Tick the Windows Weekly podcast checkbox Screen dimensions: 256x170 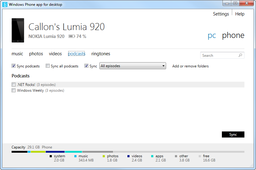point(13,90)
